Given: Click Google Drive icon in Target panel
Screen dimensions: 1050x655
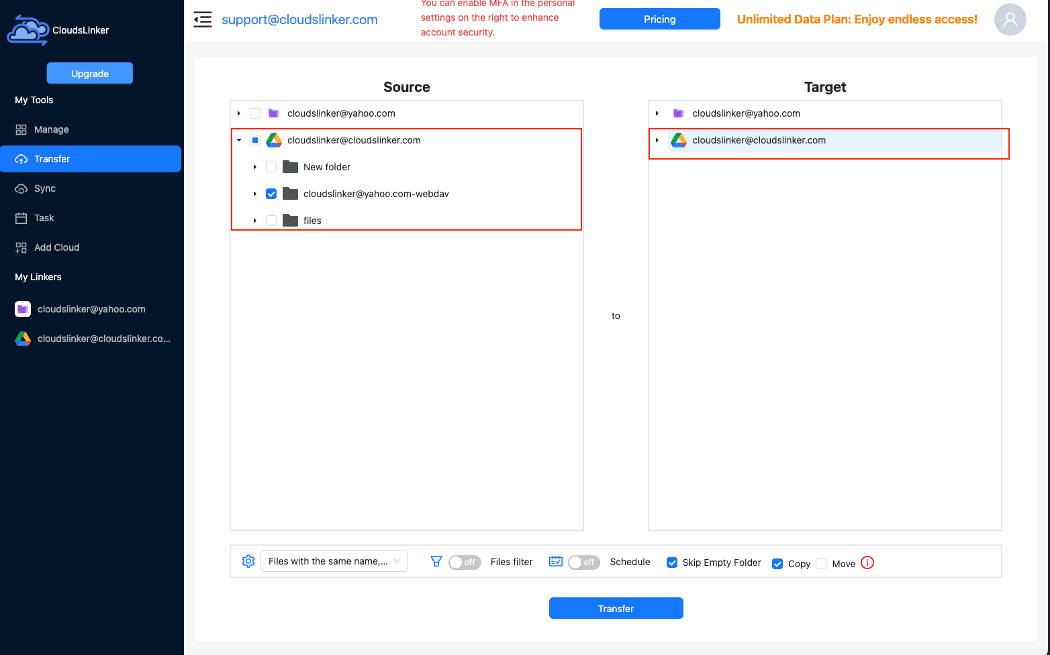Looking at the screenshot, I should (679, 140).
